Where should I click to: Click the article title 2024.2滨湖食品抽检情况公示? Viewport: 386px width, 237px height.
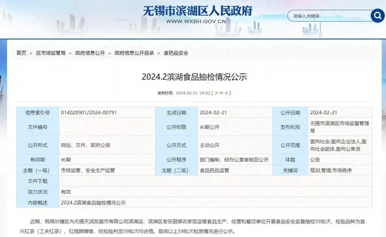(194, 77)
